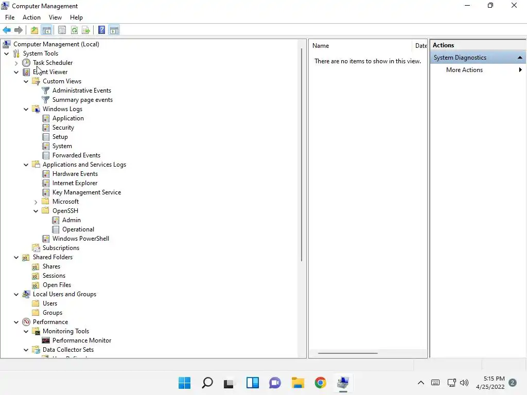Toggle Show/Hide Console Tree toolbar icon
The height and width of the screenshot is (395, 527).
click(x=47, y=30)
